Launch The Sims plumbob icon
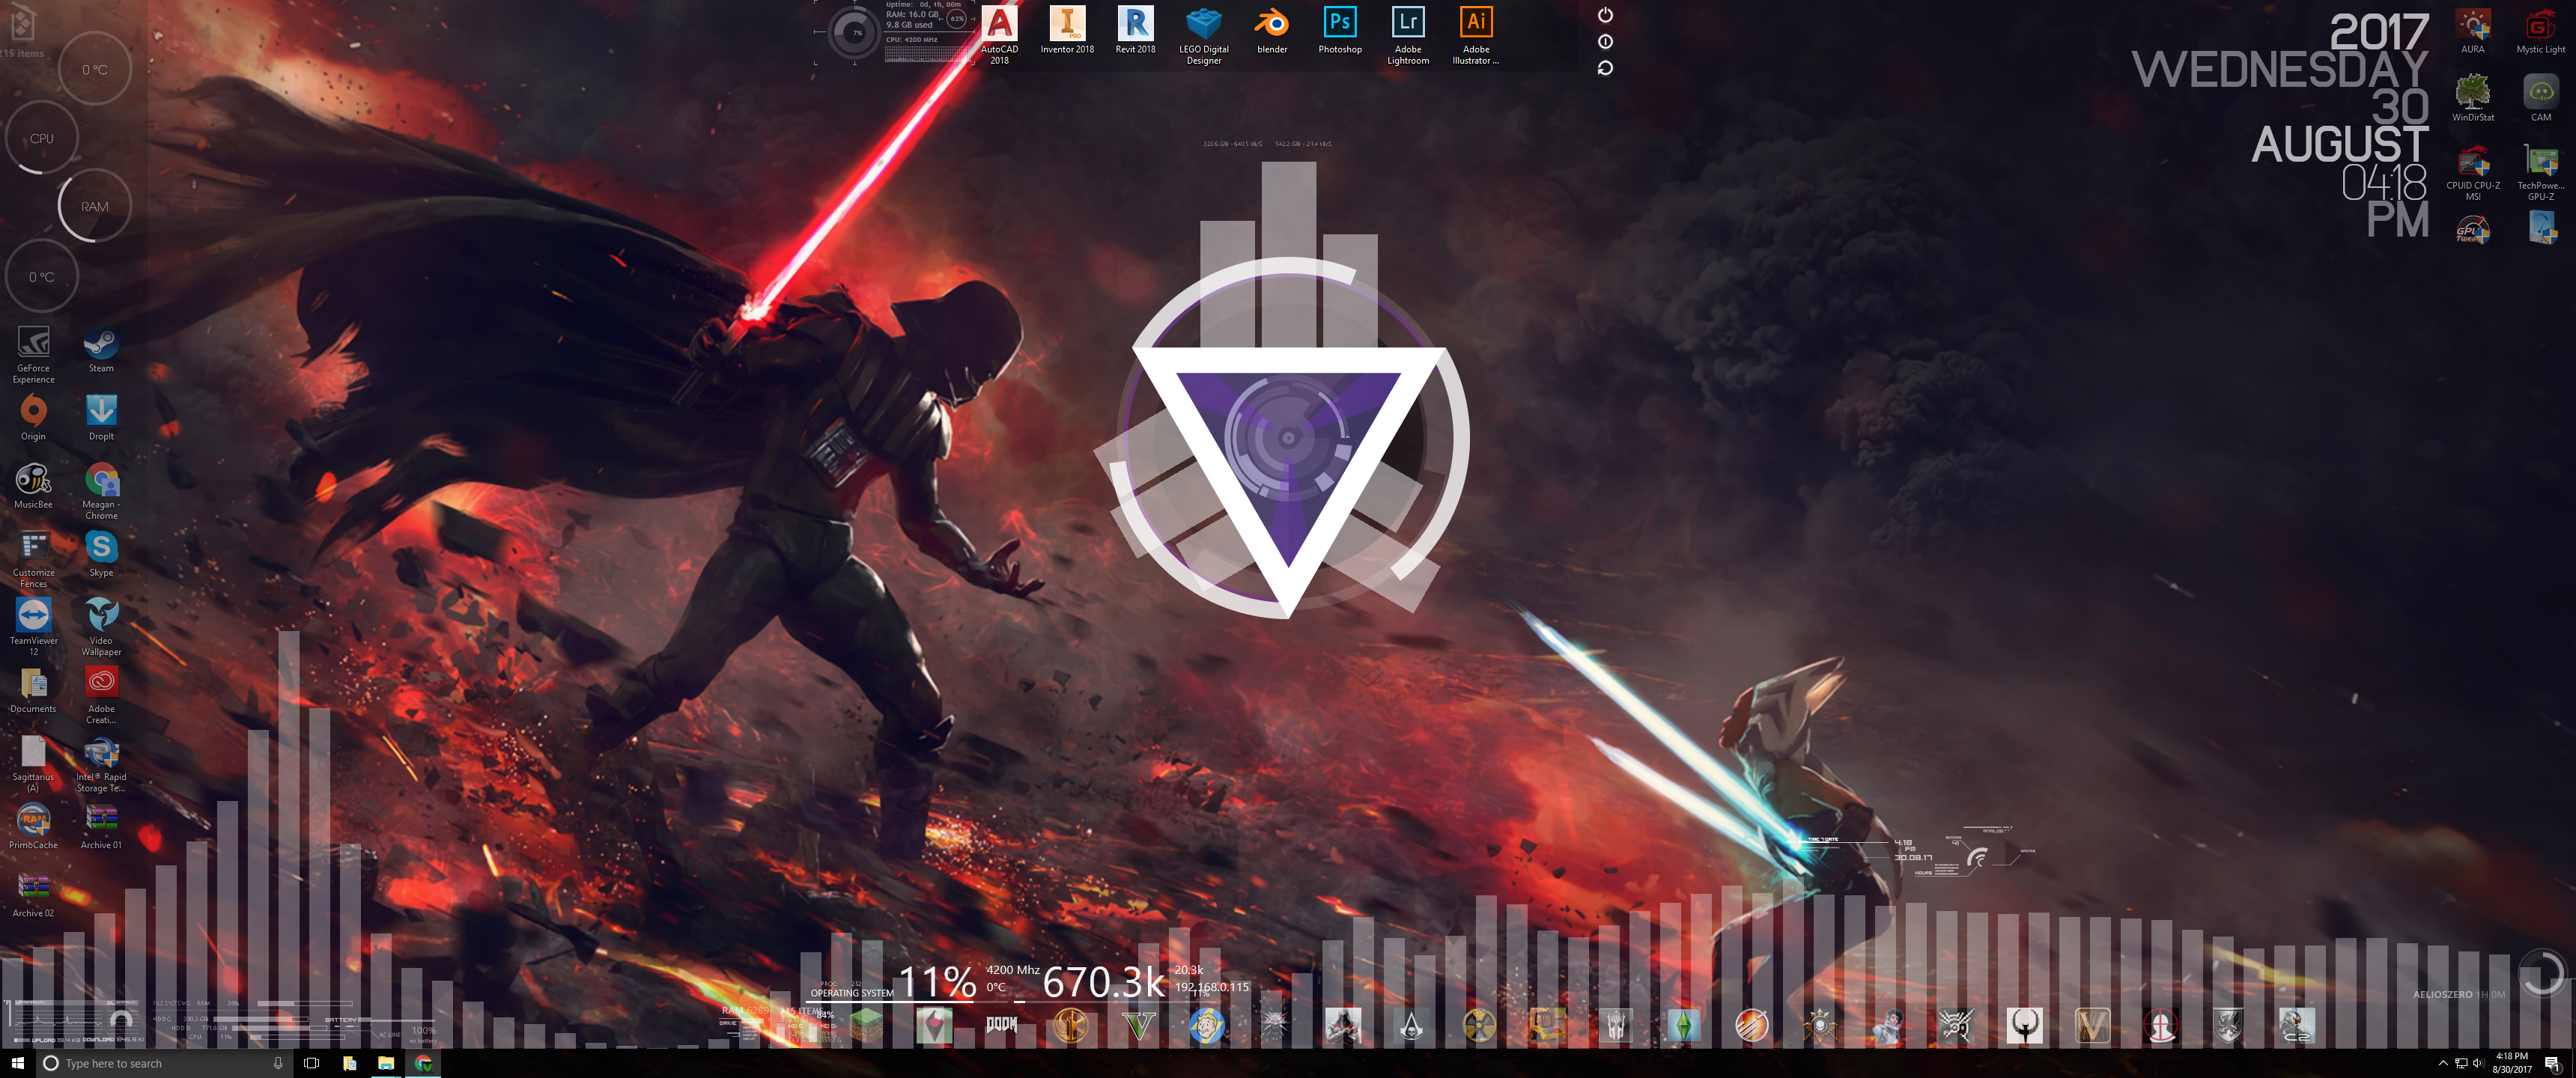Viewport: 2576px width, 1078px height. [x=1685, y=1026]
